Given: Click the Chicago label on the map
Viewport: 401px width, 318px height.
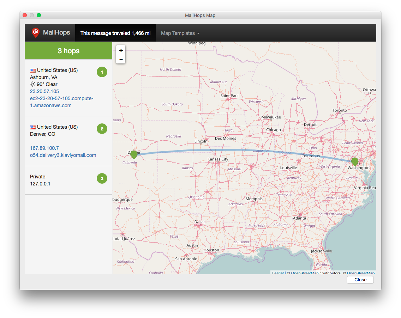Looking at the screenshot, I should click(x=273, y=130).
